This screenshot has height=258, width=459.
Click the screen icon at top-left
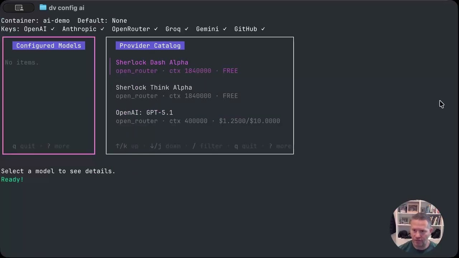pos(19,8)
